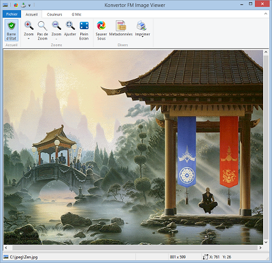Screen dimensions: 272x263
Task: Select the Accueil tab
Action: coord(31,14)
